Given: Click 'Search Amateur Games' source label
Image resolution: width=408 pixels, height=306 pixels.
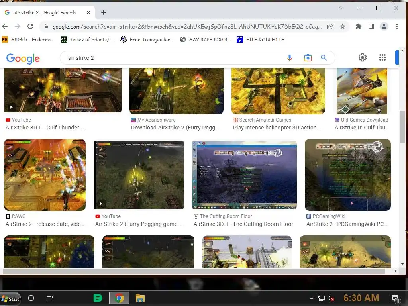Looking at the screenshot, I should click(x=265, y=120).
